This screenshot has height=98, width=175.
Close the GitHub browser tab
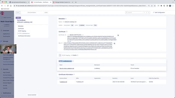(29, 2)
